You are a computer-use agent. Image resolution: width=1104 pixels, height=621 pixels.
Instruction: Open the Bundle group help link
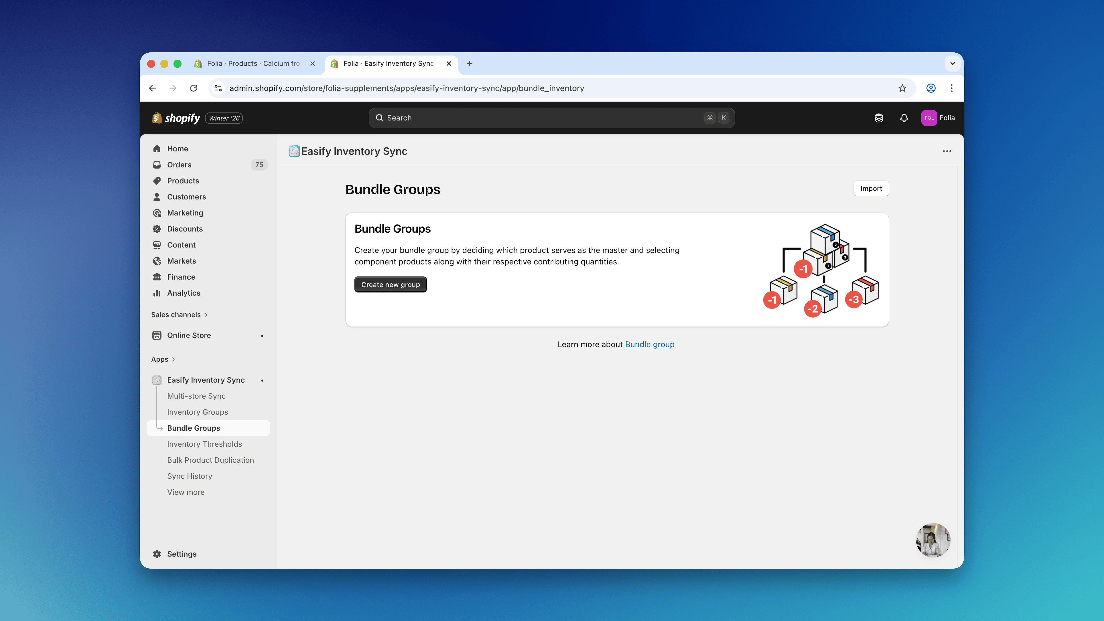click(x=649, y=345)
